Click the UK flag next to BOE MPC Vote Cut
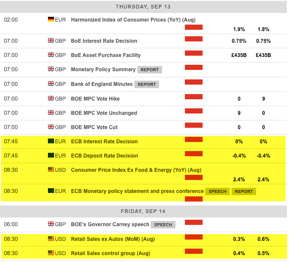 point(51,127)
